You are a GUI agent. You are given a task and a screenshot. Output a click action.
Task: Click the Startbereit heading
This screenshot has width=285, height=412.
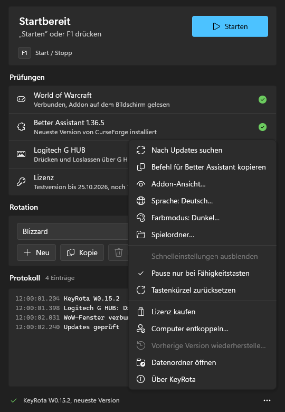pos(45,21)
